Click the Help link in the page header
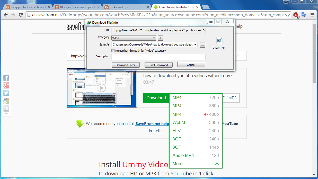 [238, 26]
